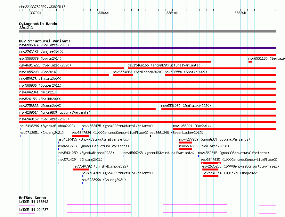
Task: Select the esv2675236 red bar
Action: click(x=210, y=169)
